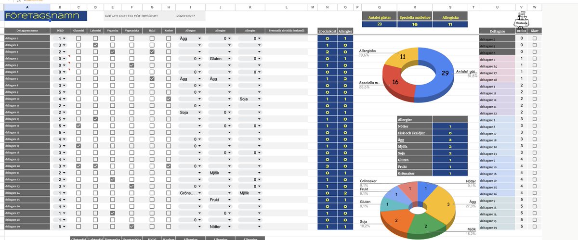578x240 pixels.
Task: Select column Q header
Action: click(x=379, y=7)
